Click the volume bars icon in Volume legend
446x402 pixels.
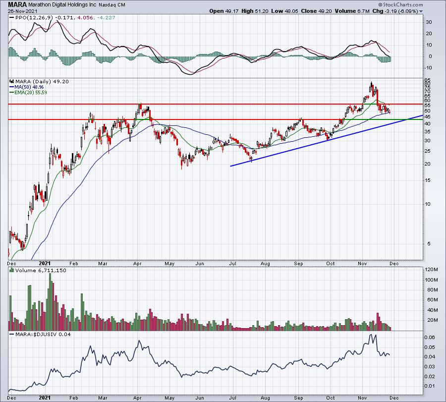coord(12,270)
